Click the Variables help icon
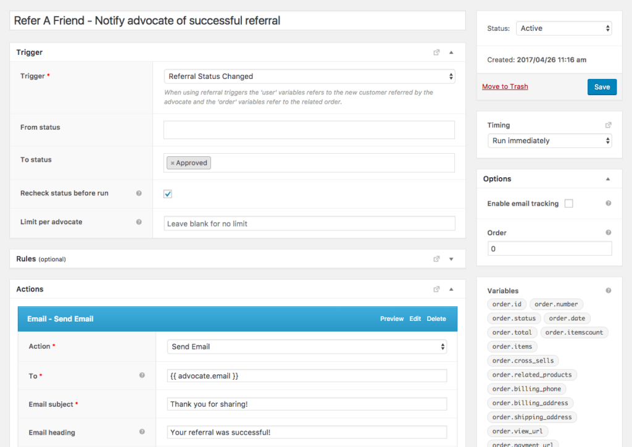632x447 pixels. (x=609, y=290)
